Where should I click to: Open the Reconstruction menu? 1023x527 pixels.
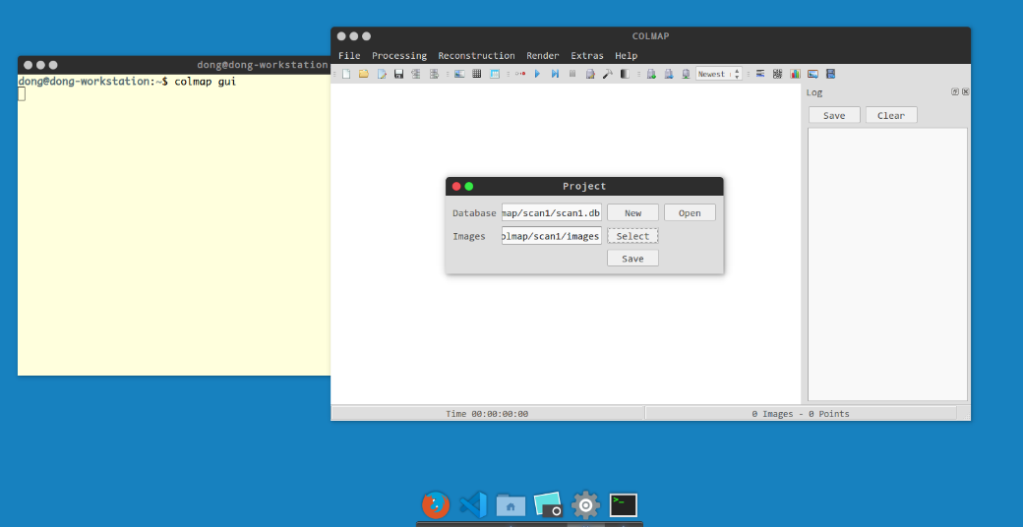pos(476,55)
